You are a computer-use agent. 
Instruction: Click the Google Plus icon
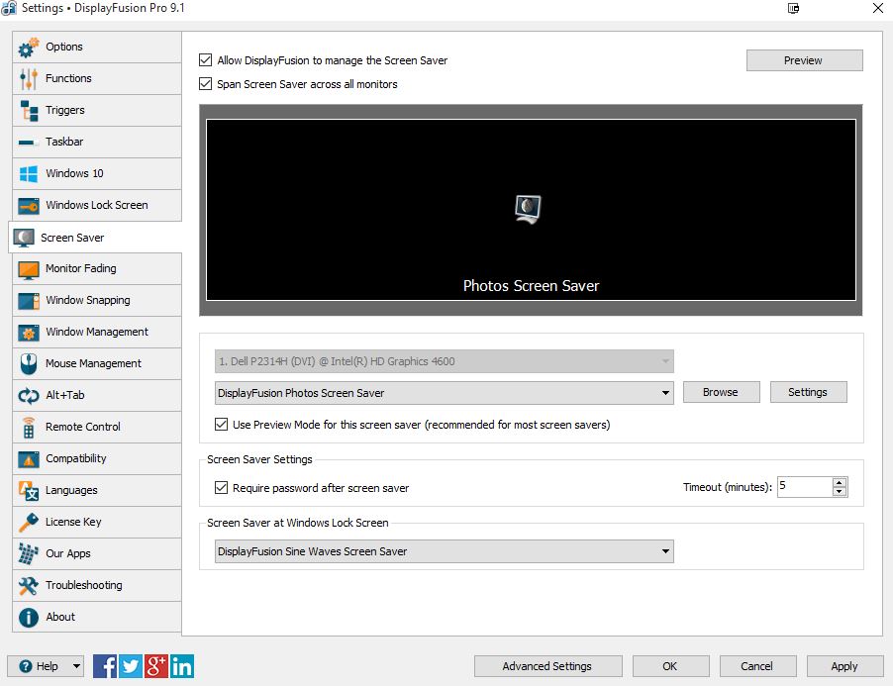click(x=156, y=666)
